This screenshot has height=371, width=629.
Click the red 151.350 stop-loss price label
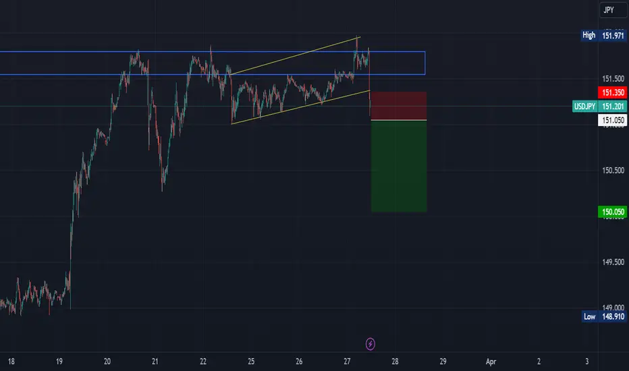point(613,92)
